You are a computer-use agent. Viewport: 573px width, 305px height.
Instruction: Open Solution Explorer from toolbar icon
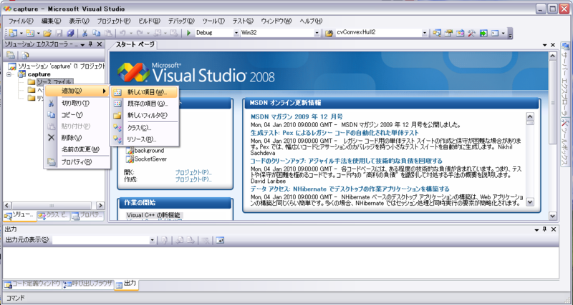[x=437, y=33]
